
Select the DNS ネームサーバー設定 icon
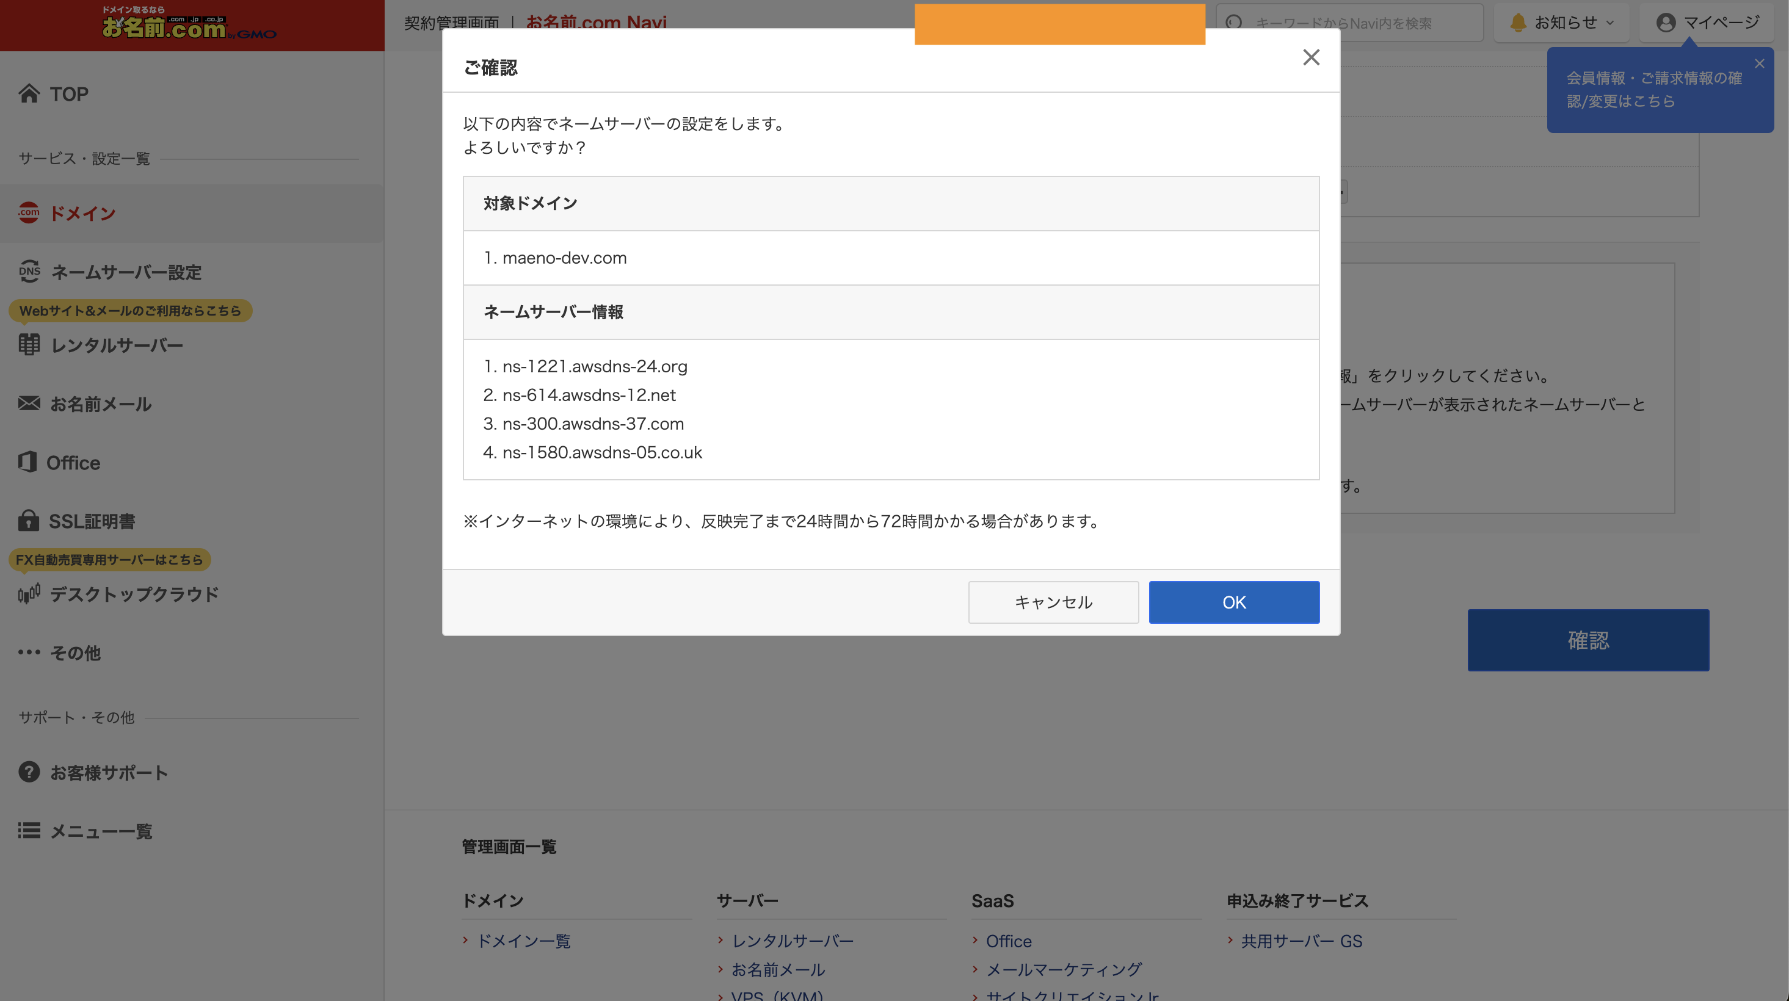tap(29, 272)
